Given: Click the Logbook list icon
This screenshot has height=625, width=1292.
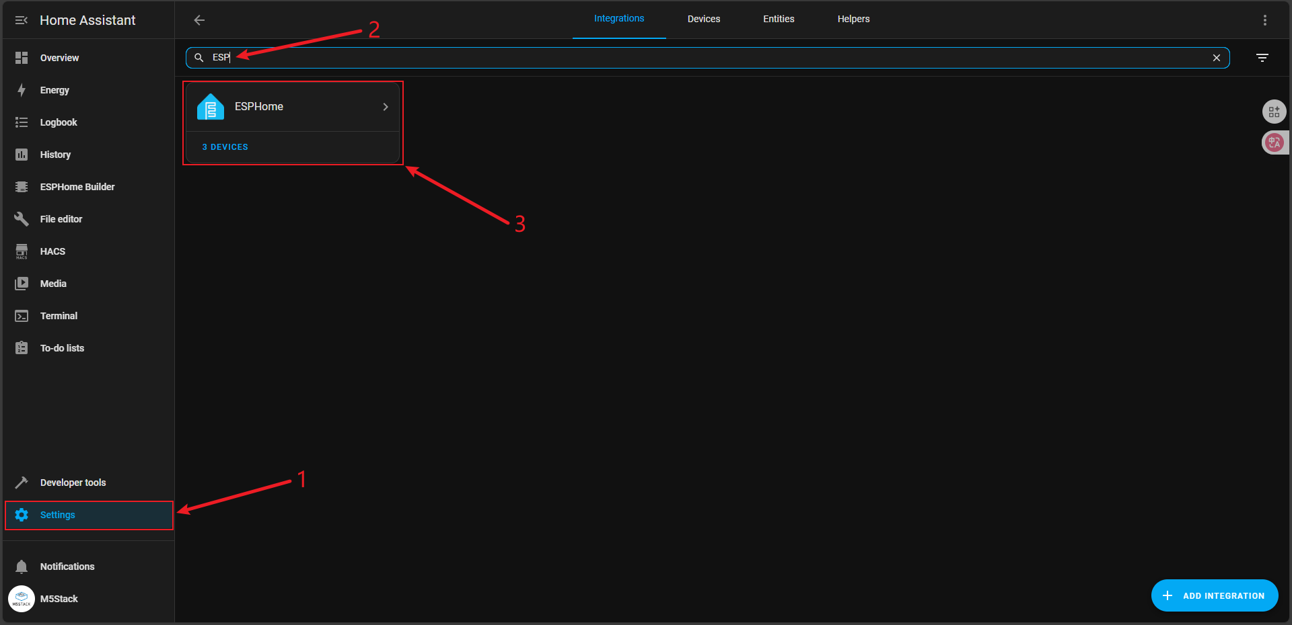Looking at the screenshot, I should [x=22, y=122].
